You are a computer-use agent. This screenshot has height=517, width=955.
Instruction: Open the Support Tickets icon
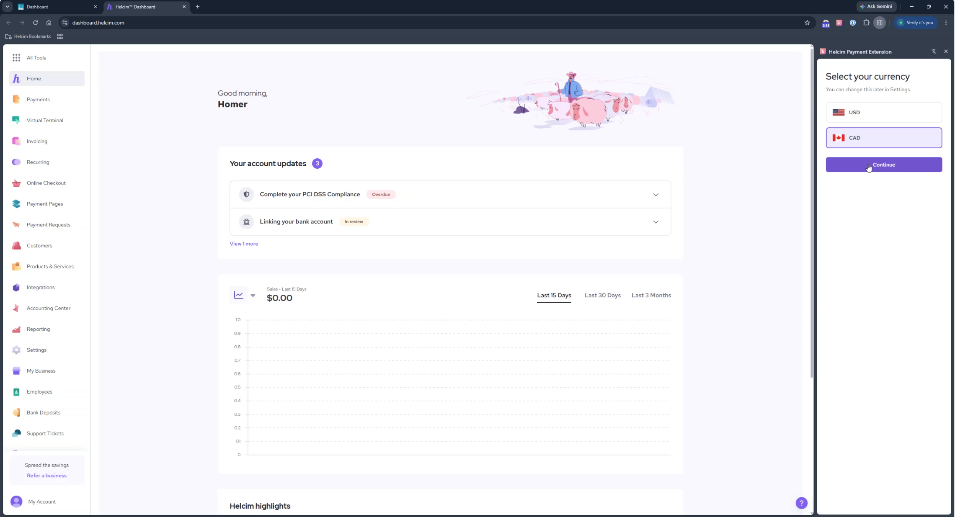click(16, 434)
